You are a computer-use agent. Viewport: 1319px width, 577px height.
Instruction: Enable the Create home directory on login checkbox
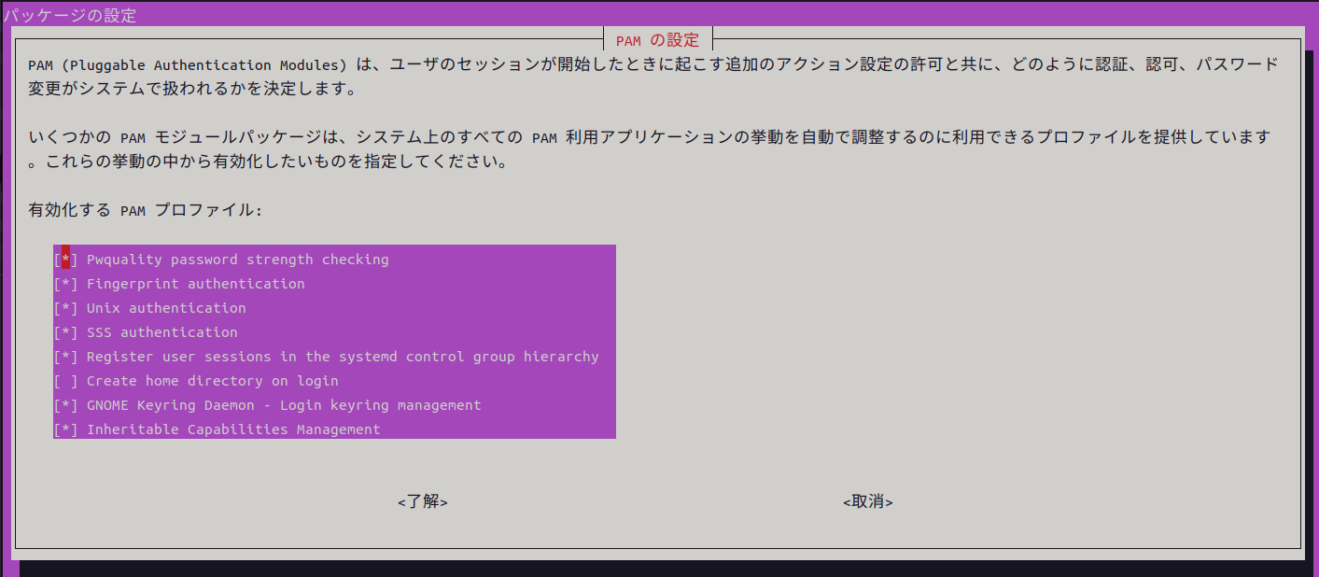[65, 381]
